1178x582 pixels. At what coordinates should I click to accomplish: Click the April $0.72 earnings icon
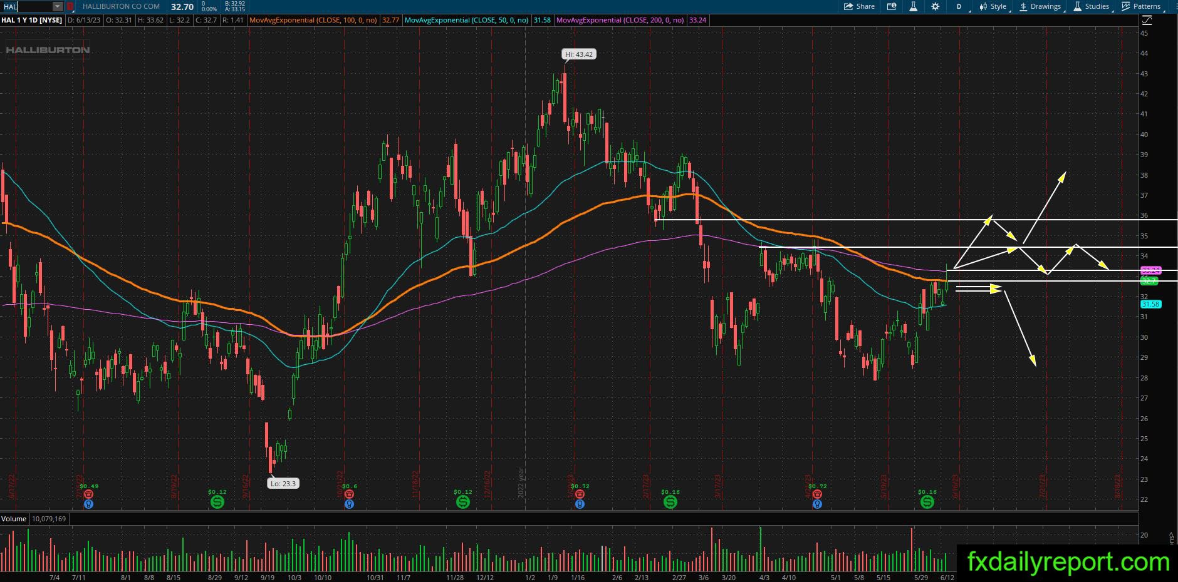click(816, 494)
